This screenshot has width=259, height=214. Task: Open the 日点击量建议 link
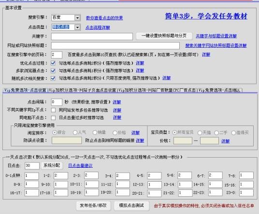pos(80,166)
